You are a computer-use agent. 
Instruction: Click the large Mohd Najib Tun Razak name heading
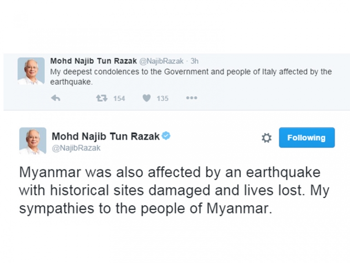coord(106,136)
